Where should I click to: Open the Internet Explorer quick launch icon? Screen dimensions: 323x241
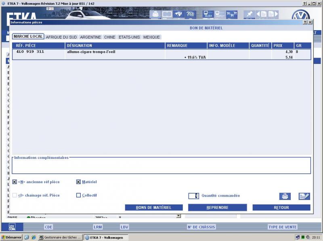(34, 237)
